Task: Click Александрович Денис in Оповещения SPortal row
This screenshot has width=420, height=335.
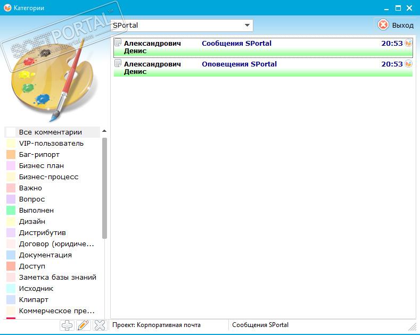Action: pos(152,68)
